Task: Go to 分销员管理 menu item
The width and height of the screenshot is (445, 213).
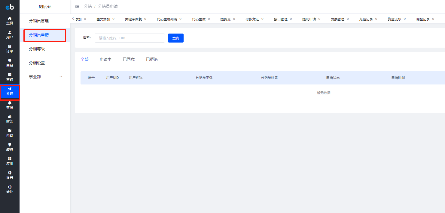Action: 39,21
